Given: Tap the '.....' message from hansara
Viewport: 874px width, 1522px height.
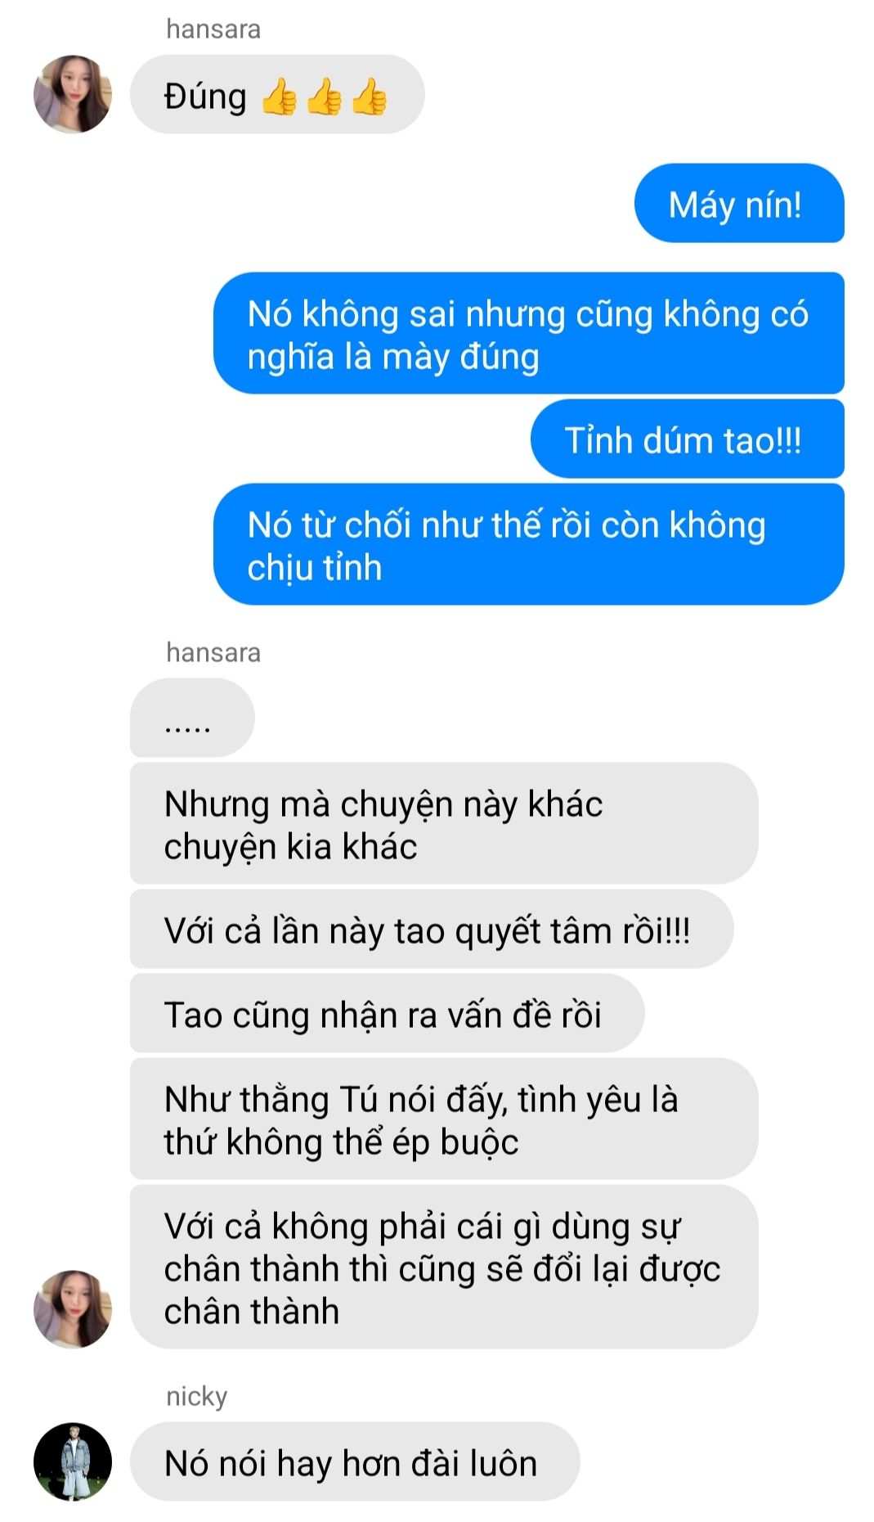Looking at the screenshot, I should click(x=192, y=718).
